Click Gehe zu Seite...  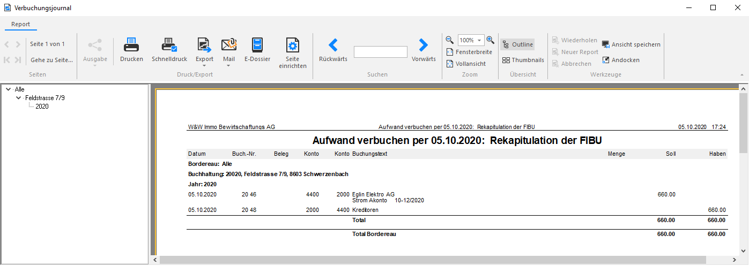[51, 60]
